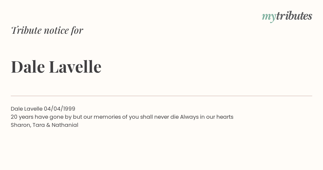Click the 'Tribute notice for' heading
The width and height of the screenshot is (323, 170).
[47, 30]
